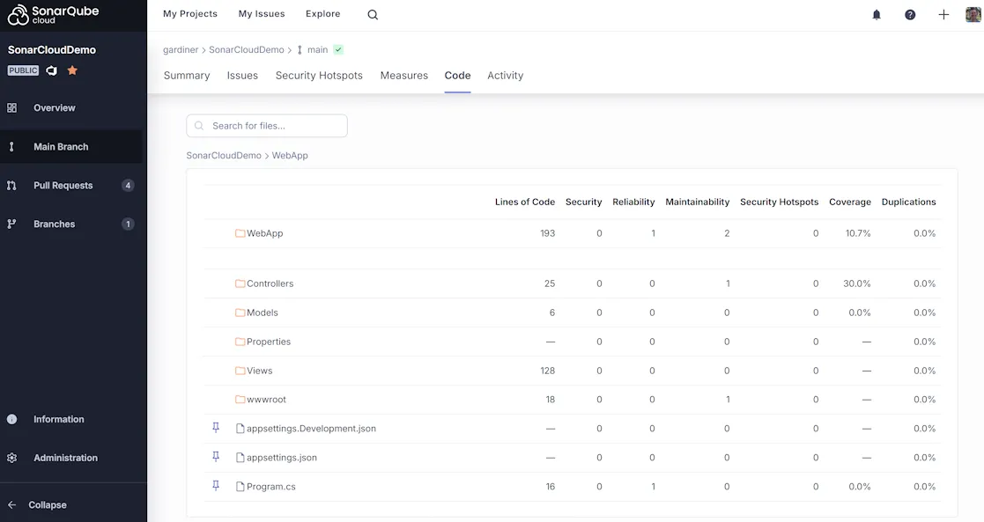Open Pull Requests in the sidebar
Image resolution: width=984 pixels, height=522 pixels.
(62, 185)
